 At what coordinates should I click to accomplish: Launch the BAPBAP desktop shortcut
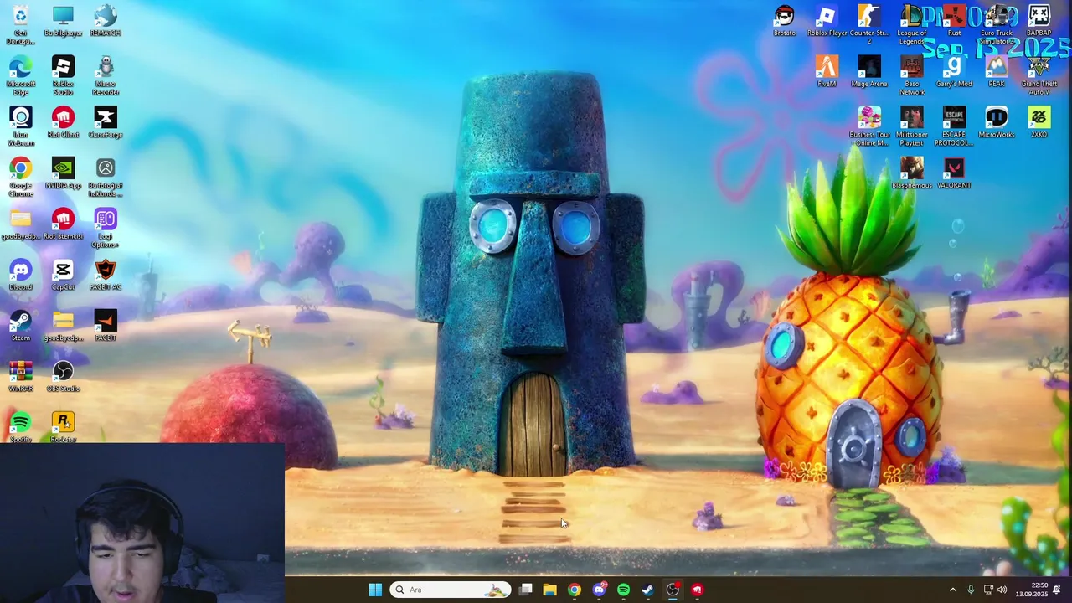click(1039, 22)
